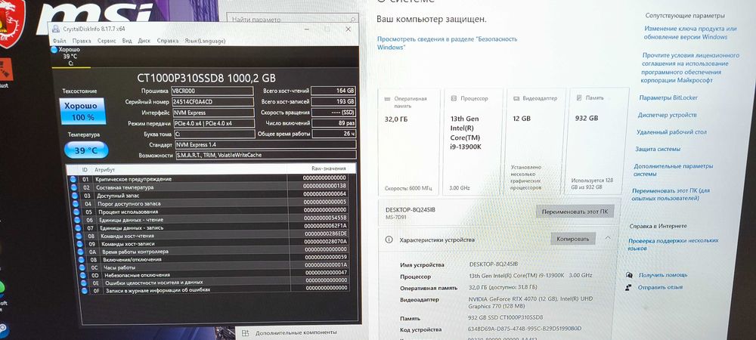Click the Процессор card icon

click(x=454, y=98)
